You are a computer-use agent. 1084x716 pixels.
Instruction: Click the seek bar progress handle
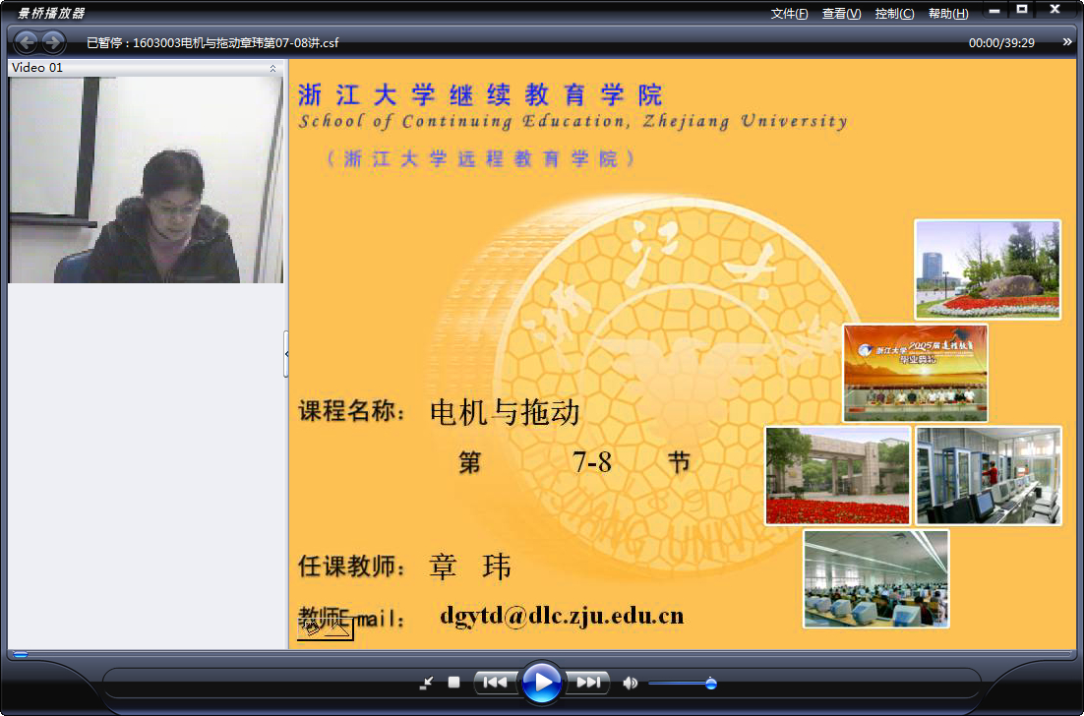(21, 654)
